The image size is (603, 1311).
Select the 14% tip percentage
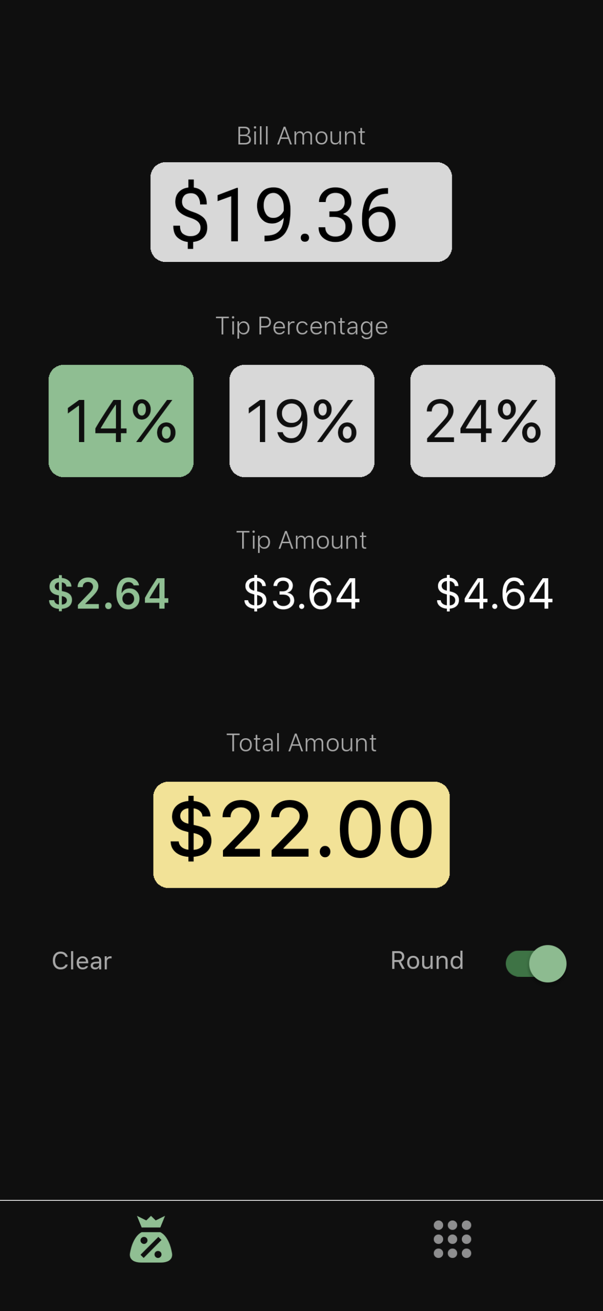tap(121, 421)
